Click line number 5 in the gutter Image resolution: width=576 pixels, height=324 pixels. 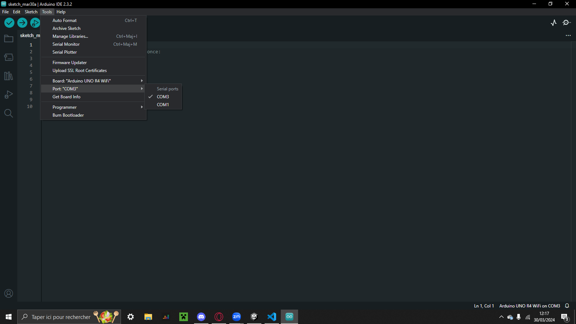(x=31, y=72)
